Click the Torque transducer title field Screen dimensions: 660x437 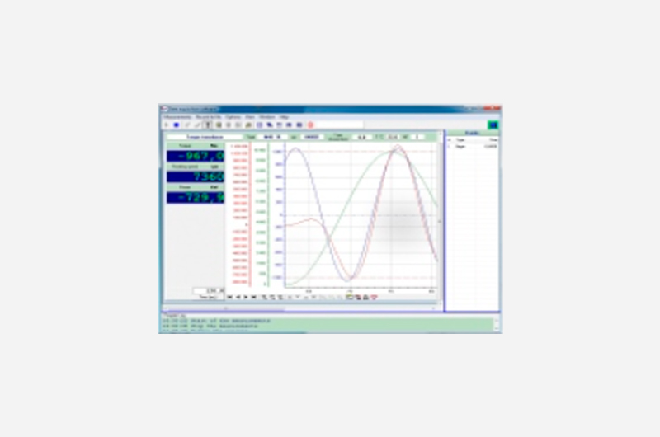coord(204,137)
